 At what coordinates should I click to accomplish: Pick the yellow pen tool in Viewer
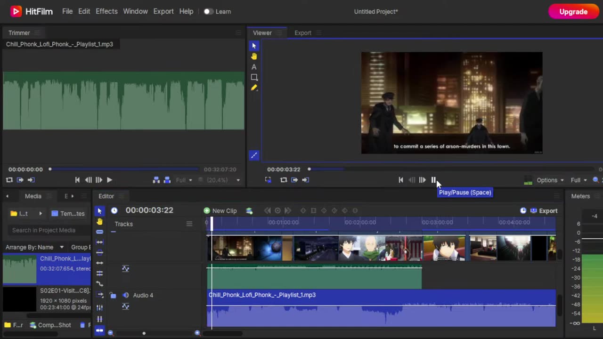pyautogui.click(x=254, y=88)
